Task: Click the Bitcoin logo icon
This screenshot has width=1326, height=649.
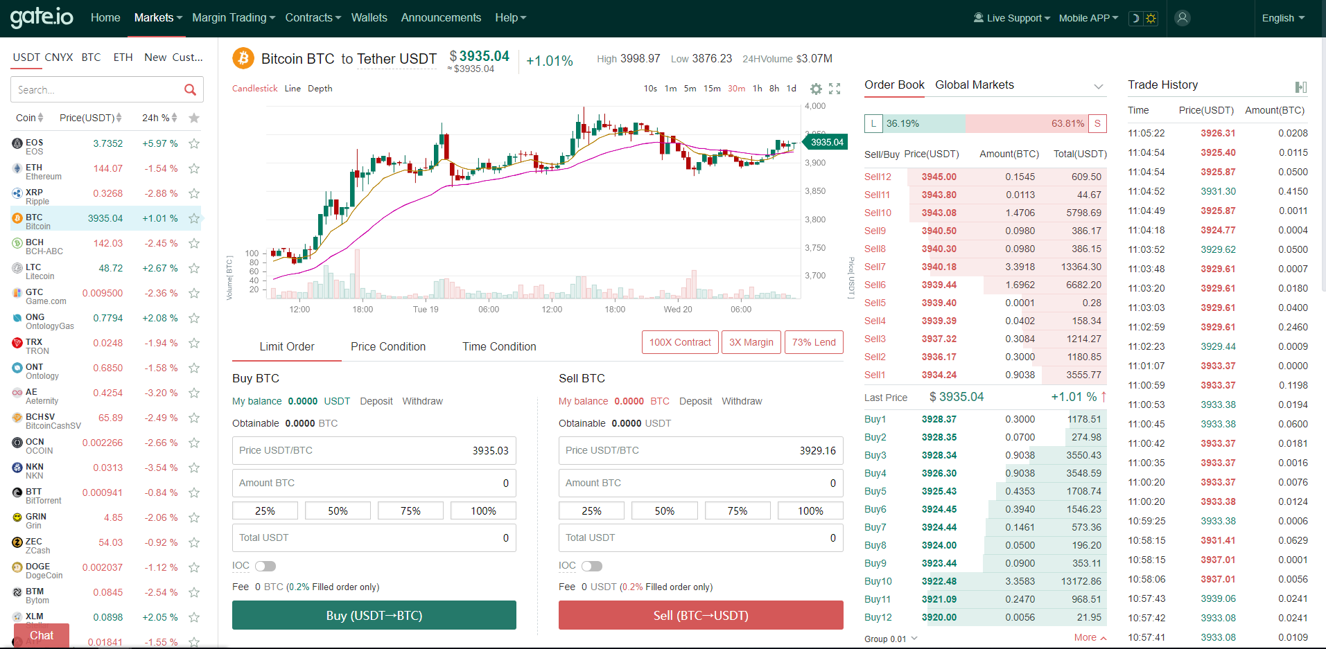Action: tap(243, 59)
